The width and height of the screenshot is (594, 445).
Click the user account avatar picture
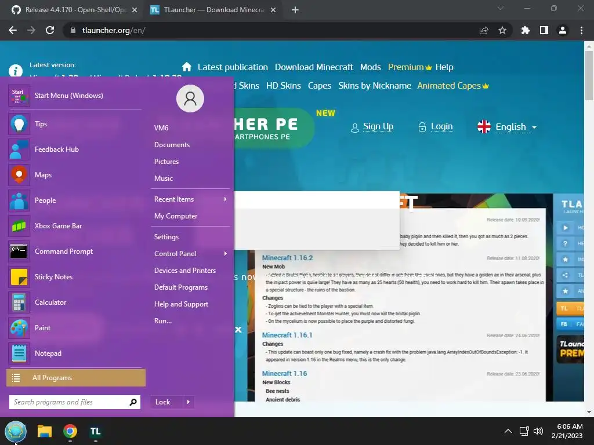(x=190, y=99)
